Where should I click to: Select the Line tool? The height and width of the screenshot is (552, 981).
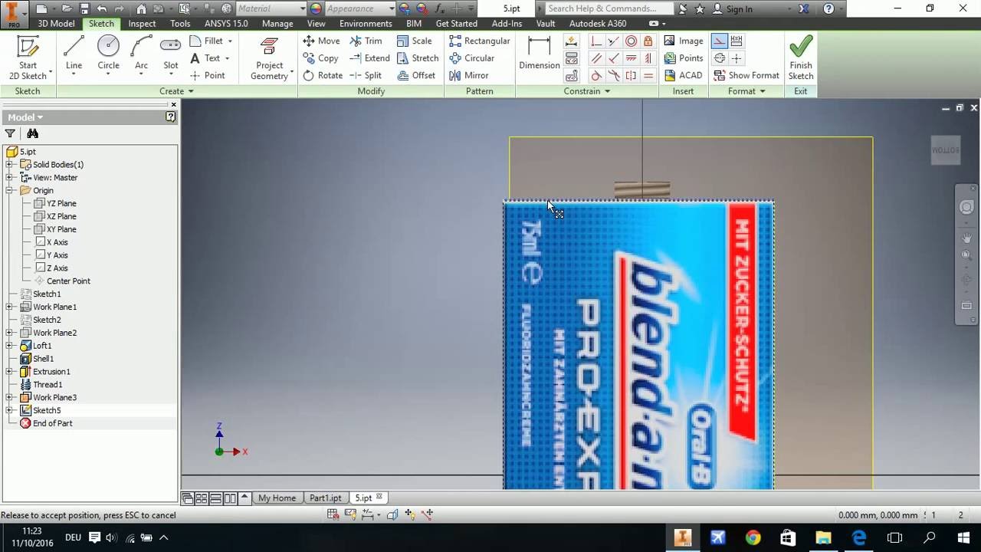pos(74,53)
